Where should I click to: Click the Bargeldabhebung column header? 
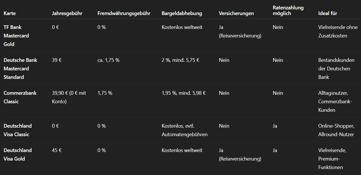tap(182, 13)
